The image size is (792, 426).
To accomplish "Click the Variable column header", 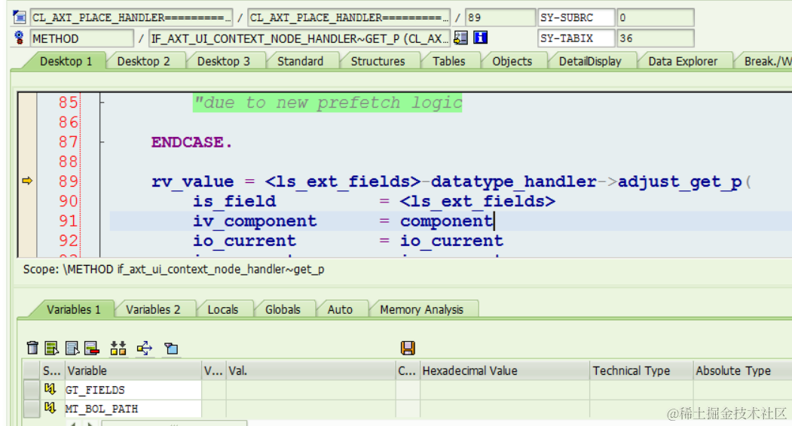I will (133, 370).
